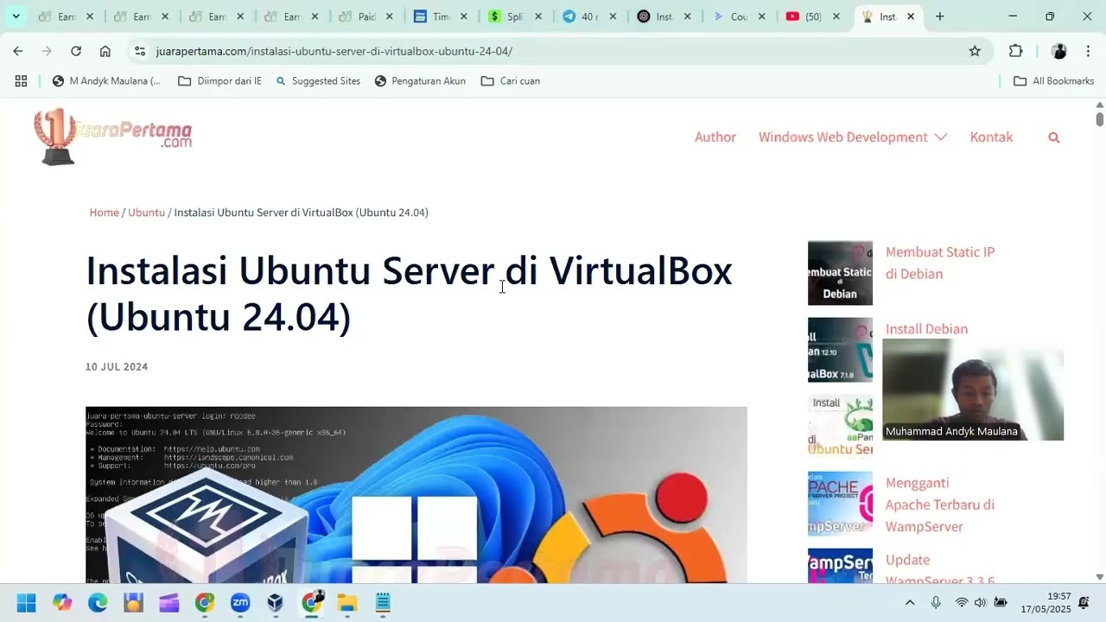Open 'Pengaturan Akun' bookmark
Viewport: 1106px width, 622px height.
tap(420, 81)
